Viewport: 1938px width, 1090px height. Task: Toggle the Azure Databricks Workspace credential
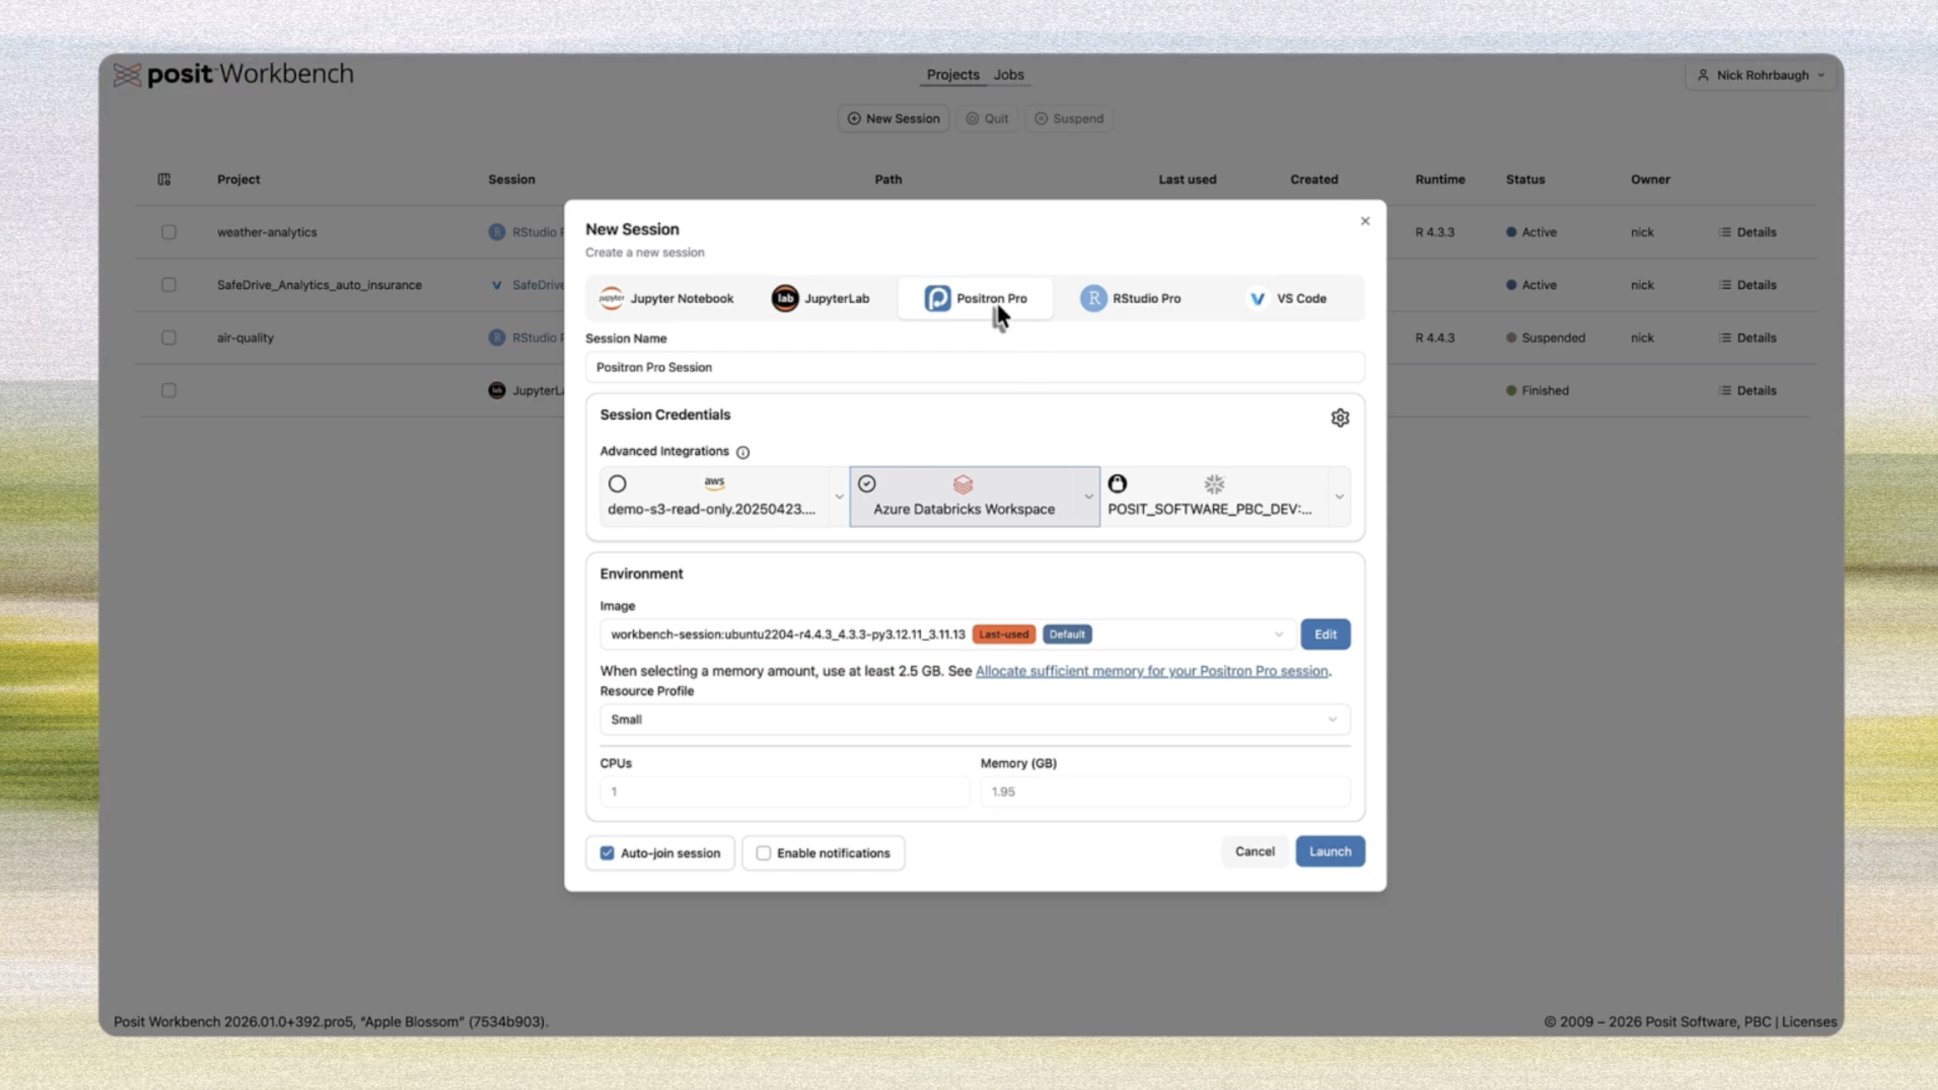[867, 483]
